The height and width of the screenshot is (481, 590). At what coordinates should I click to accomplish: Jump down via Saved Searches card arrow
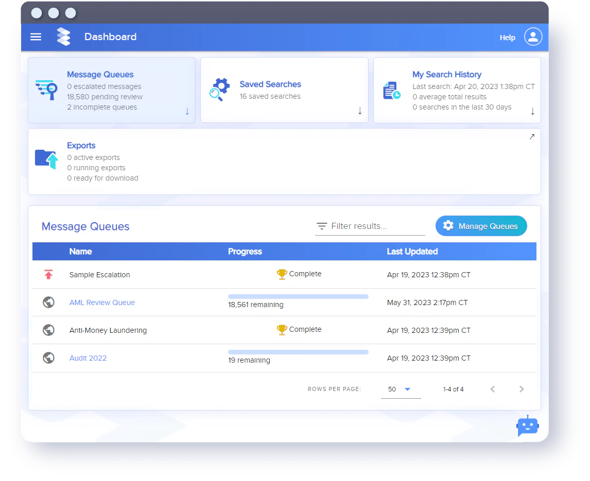click(360, 111)
